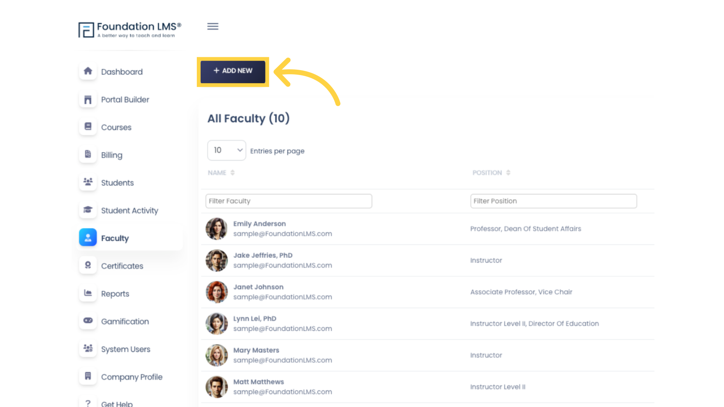This screenshot has height=407, width=724.
Task: Open Filter Faculty input dropdown
Action: tap(288, 201)
